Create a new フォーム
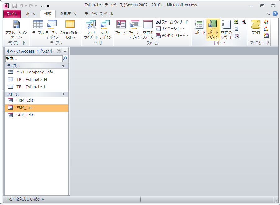The width and height of the screenshot is (280, 205). [x=121, y=28]
